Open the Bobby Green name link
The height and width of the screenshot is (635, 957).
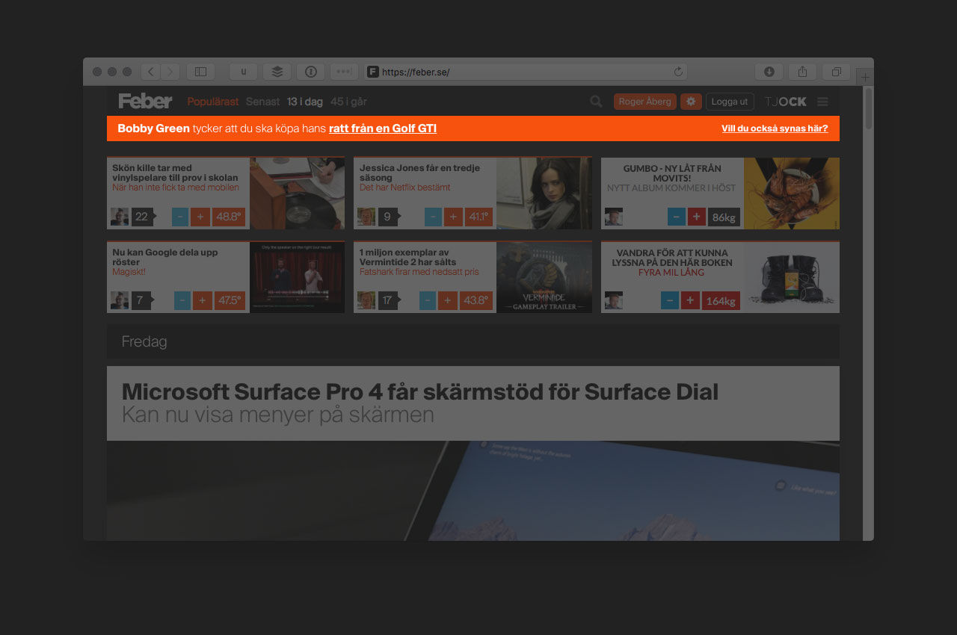[x=153, y=128]
